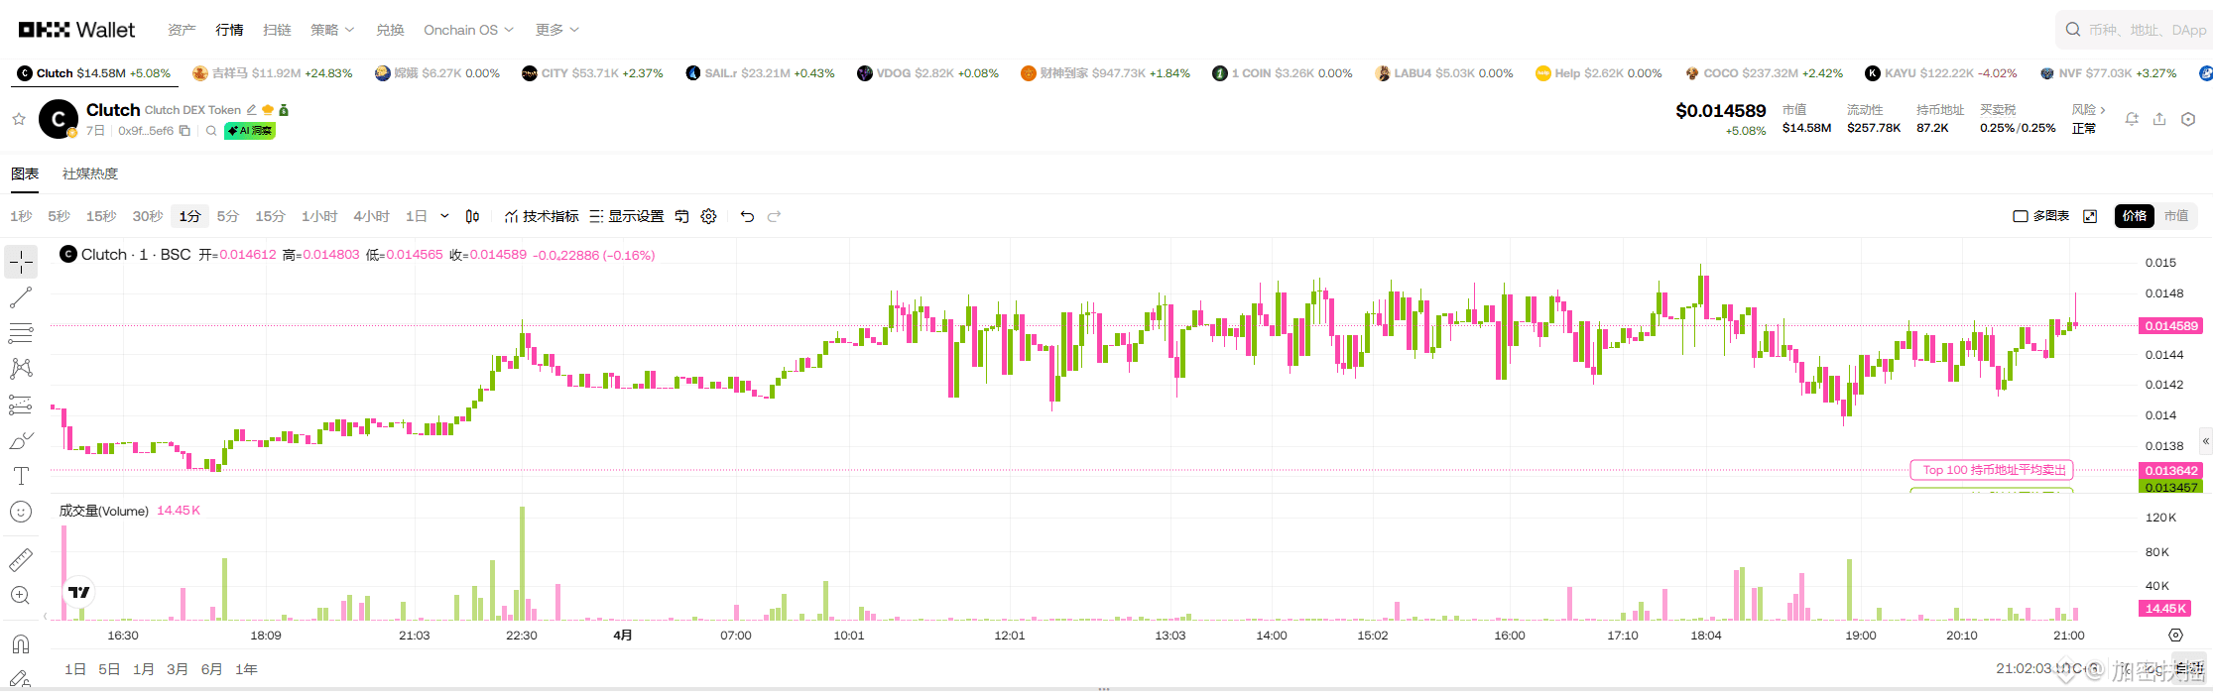Screen dimensions: 2213x696
Task: Toggle the magnet snap mode
Action: pos(21,644)
